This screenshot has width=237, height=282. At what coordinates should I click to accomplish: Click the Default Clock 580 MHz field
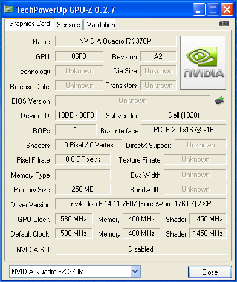click(74, 233)
